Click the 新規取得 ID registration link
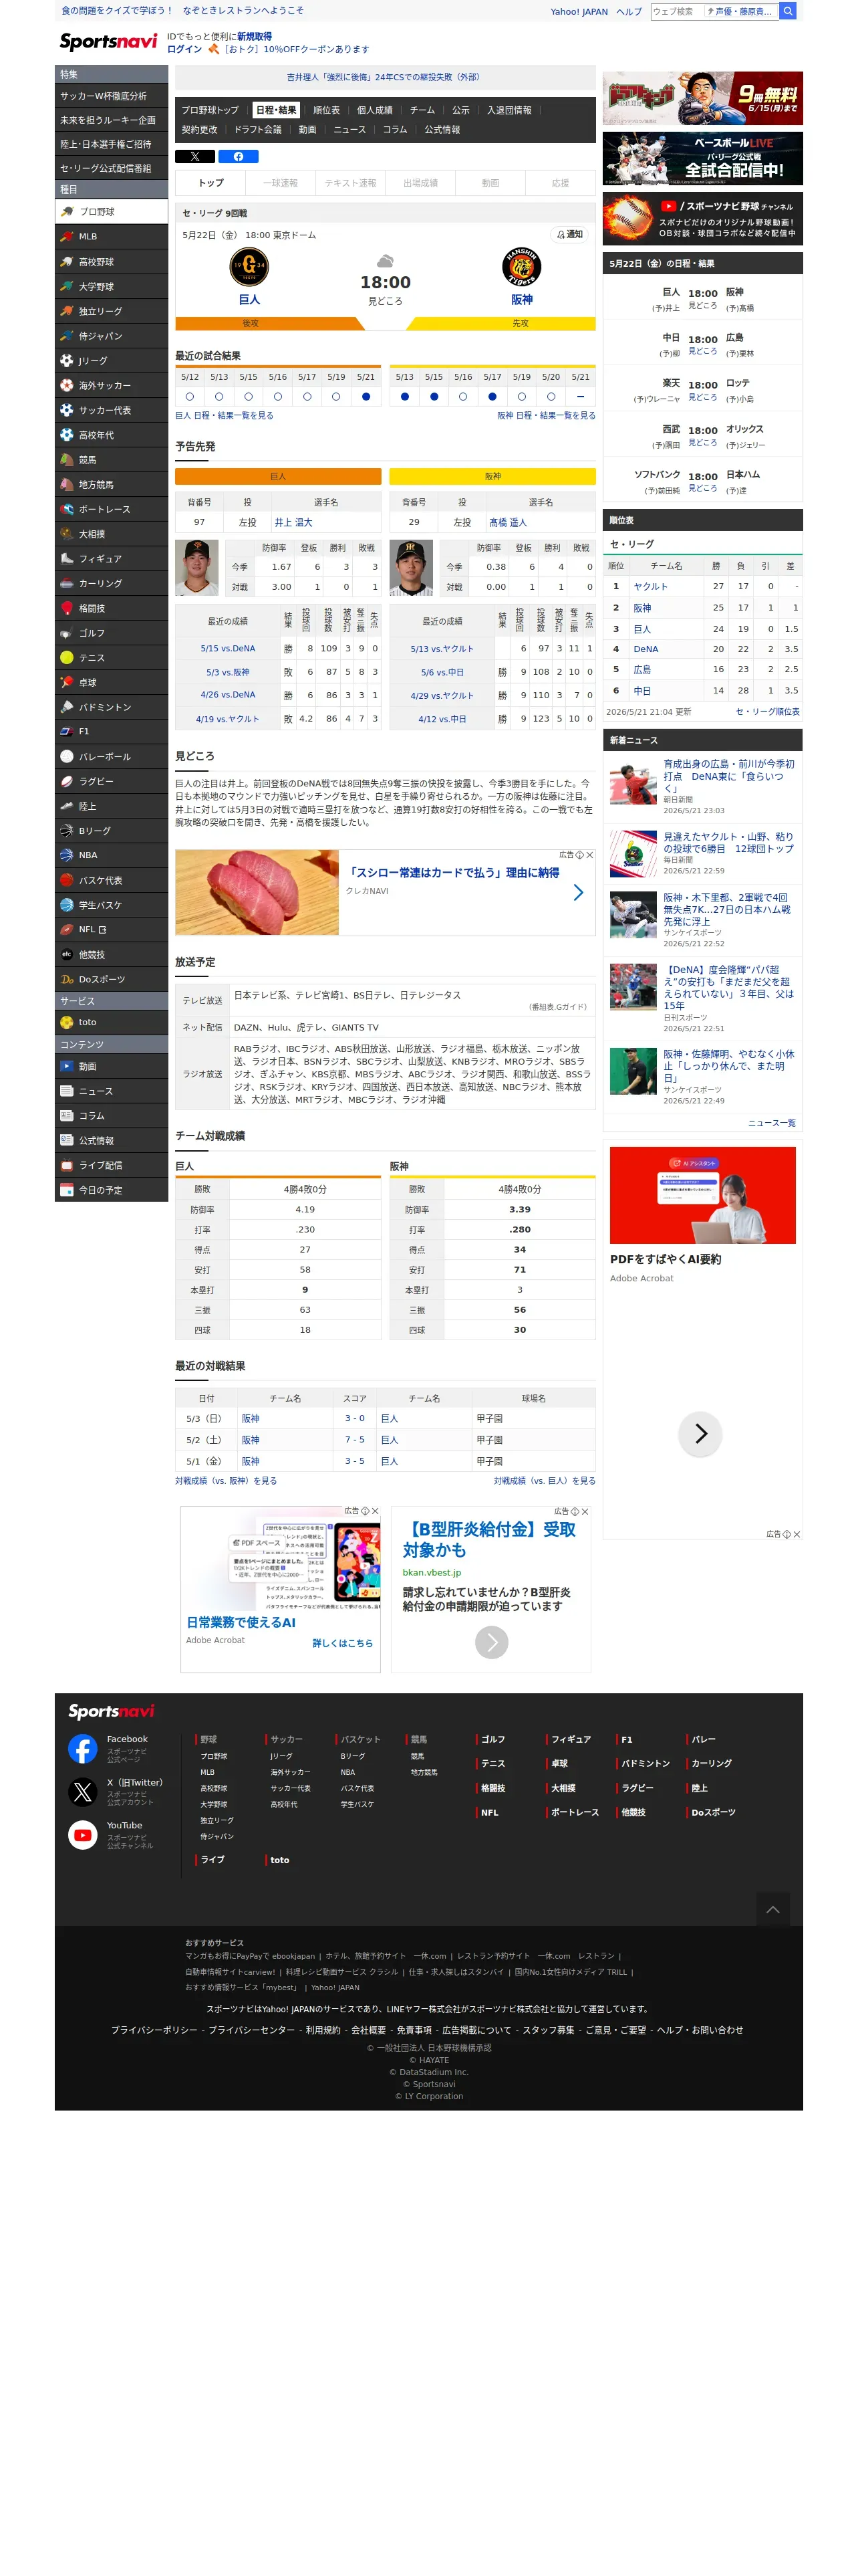Screen dimensions: 858x2576 [x=254, y=36]
